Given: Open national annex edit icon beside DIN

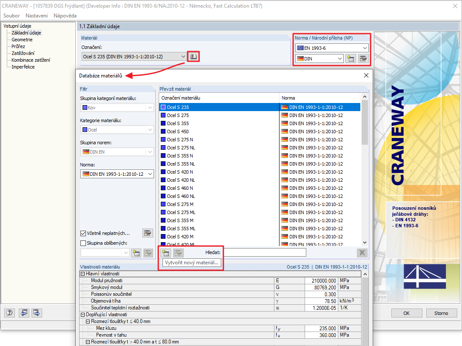Looking at the screenshot, I should [363, 58].
